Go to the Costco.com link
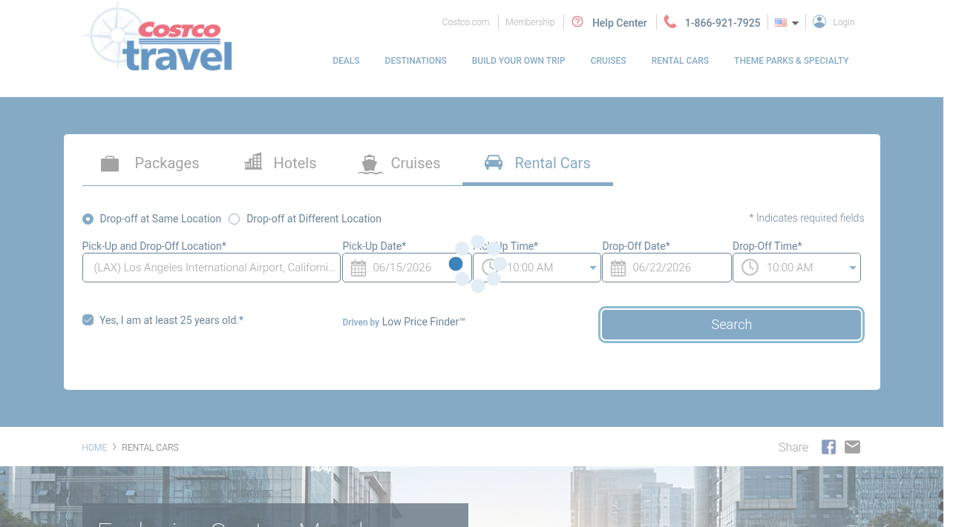The image size is (956, 527). click(465, 22)
